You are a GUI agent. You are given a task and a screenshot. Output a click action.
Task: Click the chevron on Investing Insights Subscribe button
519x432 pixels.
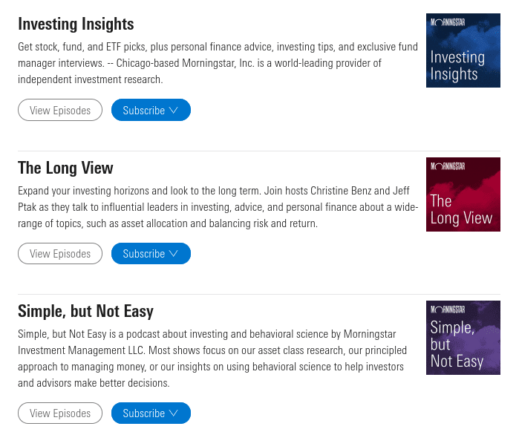pos(174,110)
